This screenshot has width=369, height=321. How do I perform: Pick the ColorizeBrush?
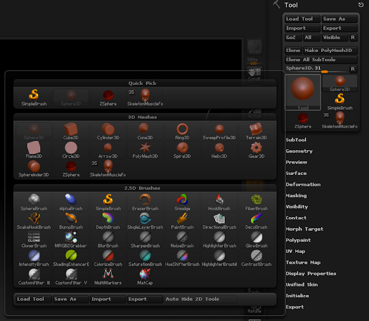pos(108,258)
